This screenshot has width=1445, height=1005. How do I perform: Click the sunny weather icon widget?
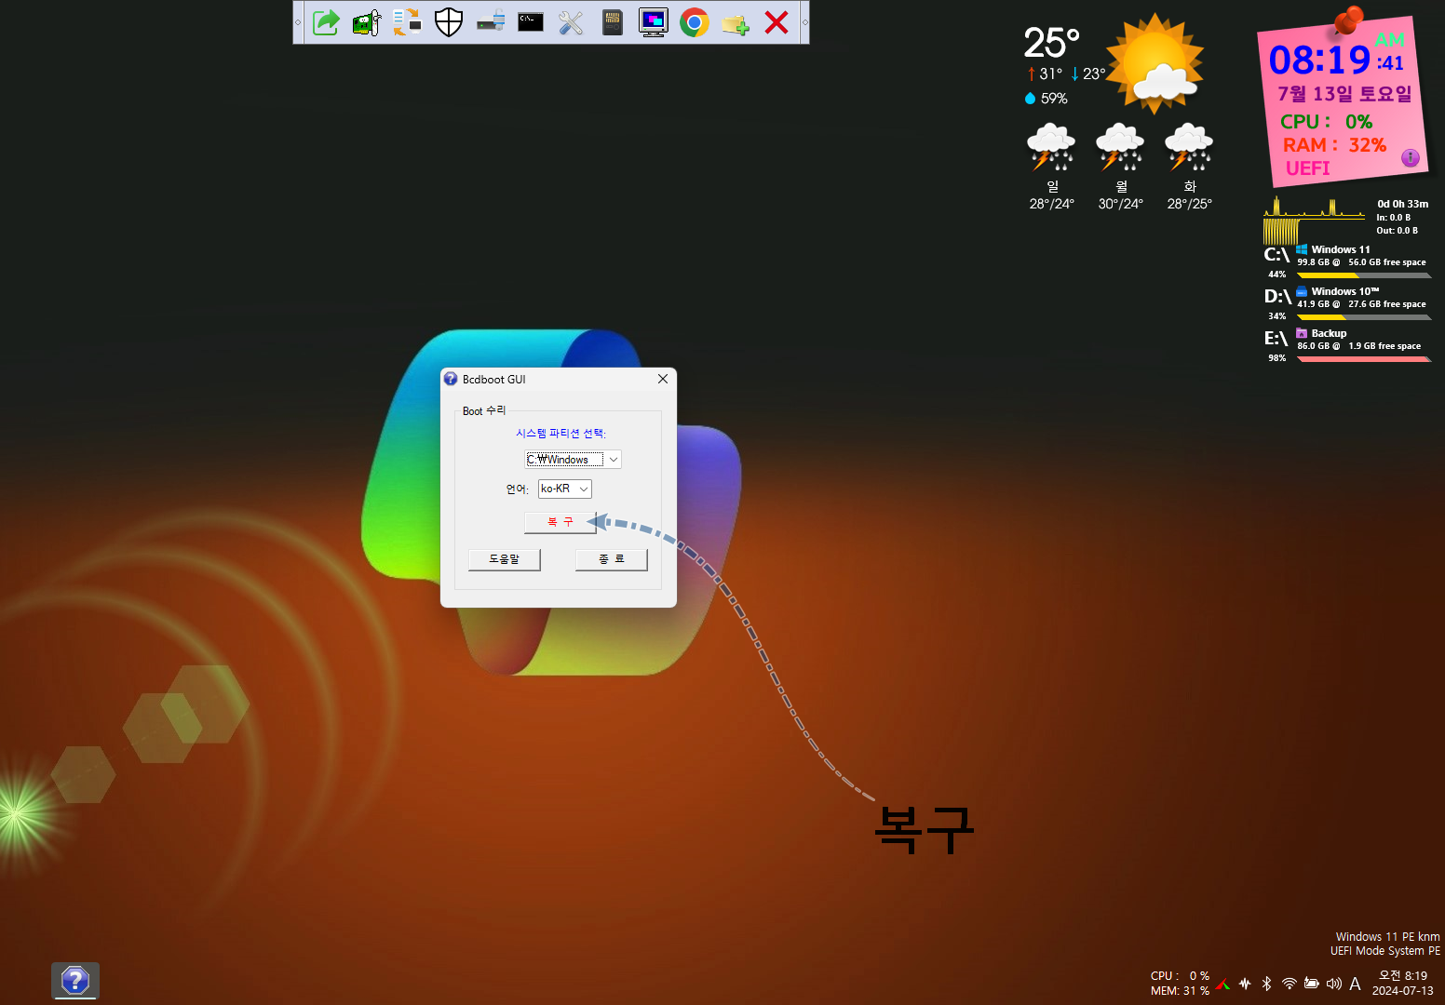click(x=1155, y=63)
